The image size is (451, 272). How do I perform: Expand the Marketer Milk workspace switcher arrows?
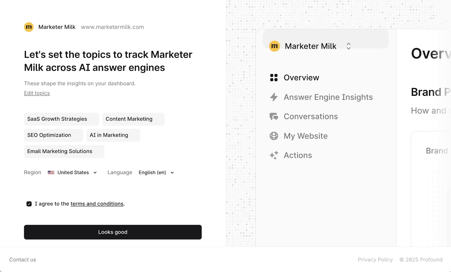point(348,46)
